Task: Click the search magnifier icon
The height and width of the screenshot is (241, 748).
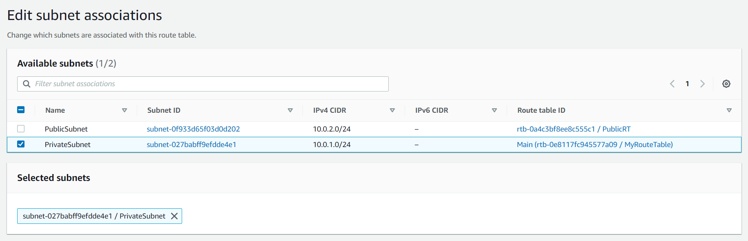Action: [27, 84]
